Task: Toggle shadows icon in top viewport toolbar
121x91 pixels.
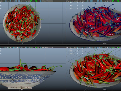Action: (14, 1)
